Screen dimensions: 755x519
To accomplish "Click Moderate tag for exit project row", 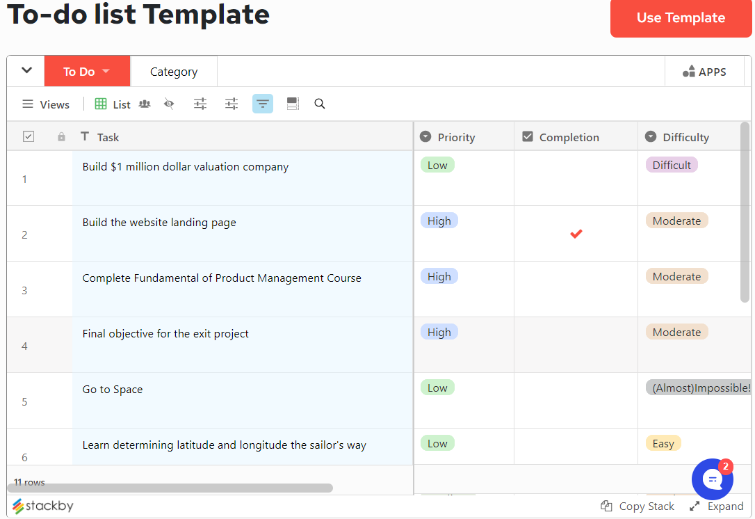I will (x=676, y=332).
